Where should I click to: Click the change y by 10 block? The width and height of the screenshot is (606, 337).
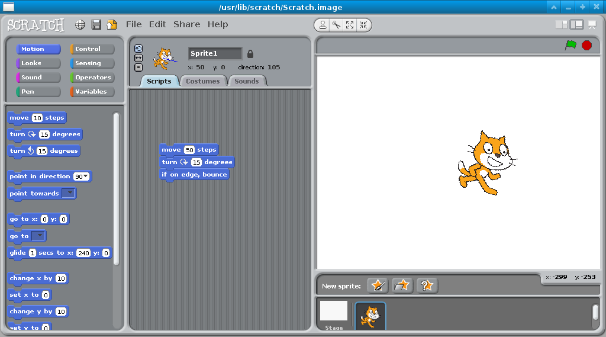click(38, 312)
